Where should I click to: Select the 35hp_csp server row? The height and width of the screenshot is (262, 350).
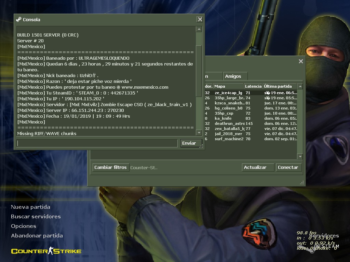tap(251, 113)
